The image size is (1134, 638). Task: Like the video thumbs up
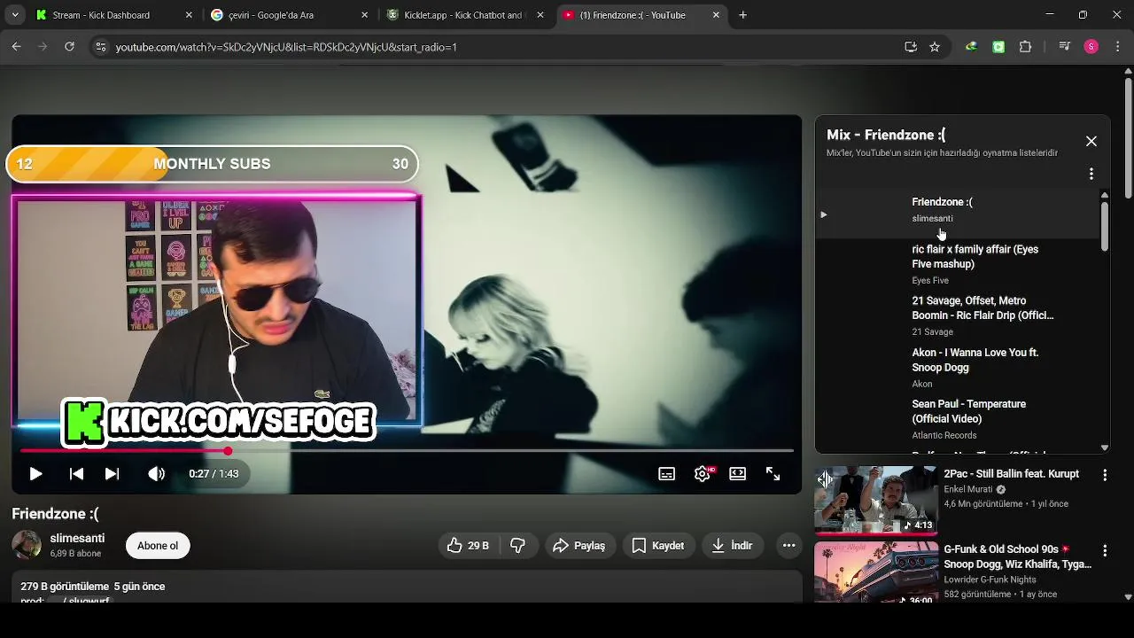pos(469,546)
